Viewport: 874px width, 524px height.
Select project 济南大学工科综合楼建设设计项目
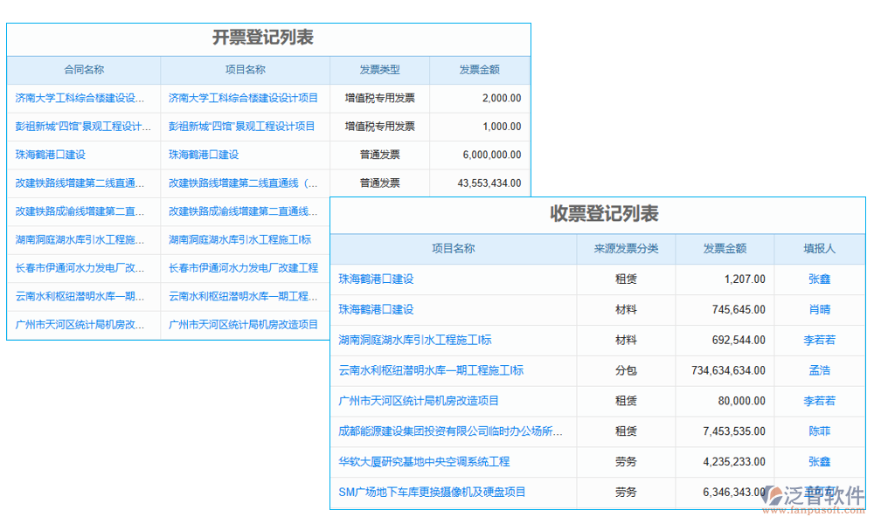point(246,98)
